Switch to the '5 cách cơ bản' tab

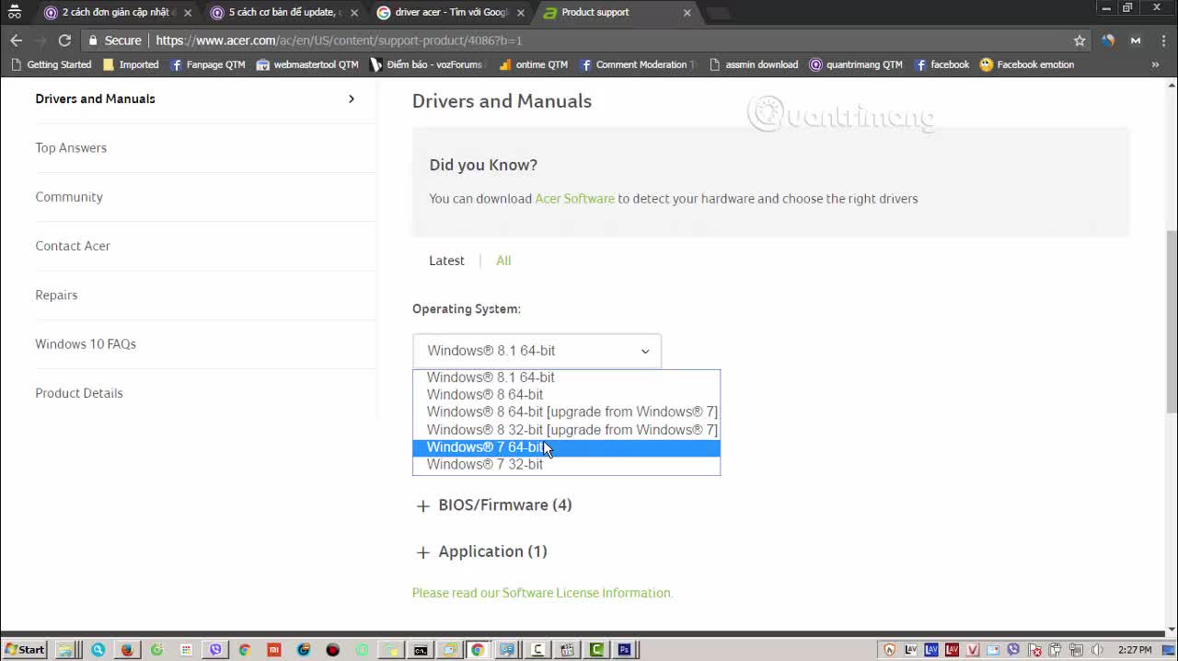283,13
